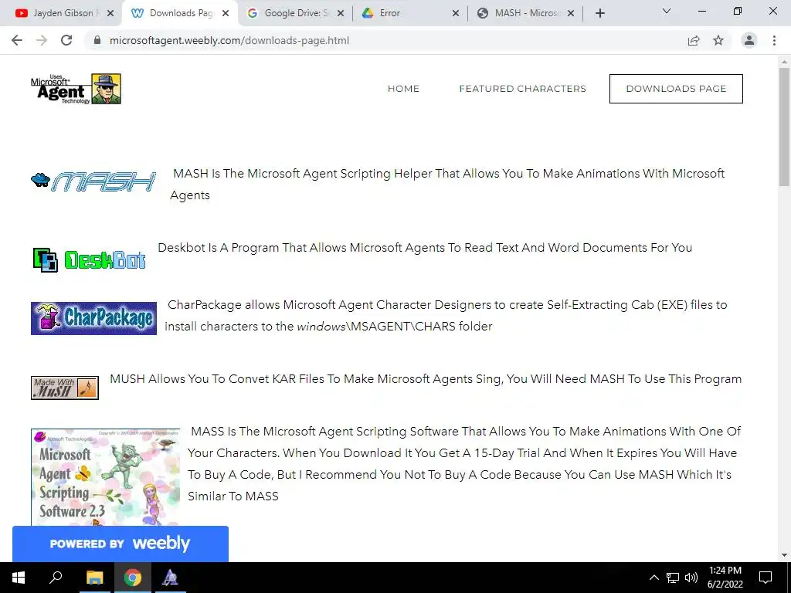Click the Powered by Weebly banner
The width and height of the screenshot is (791, 593).
point(120,544)
